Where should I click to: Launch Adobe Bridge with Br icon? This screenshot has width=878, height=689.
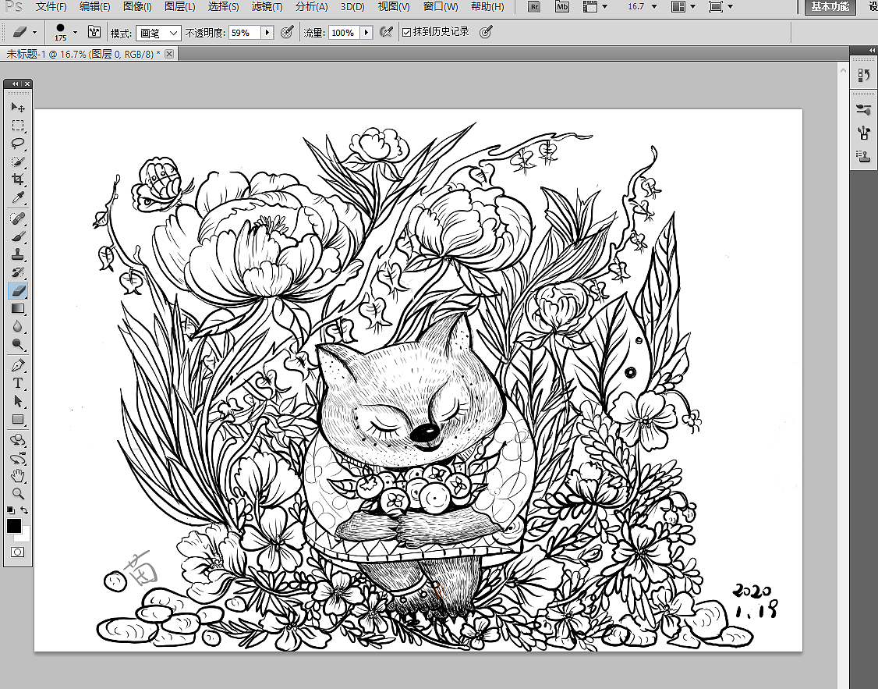(x=534, y=7)
